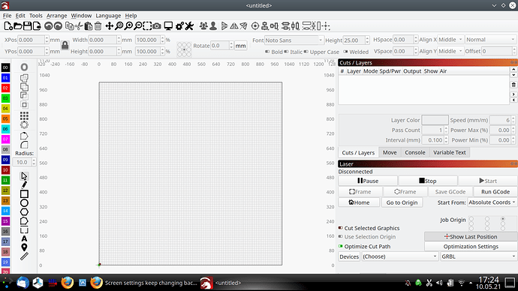Open the Align X Middle dropdown

(450, 40)
